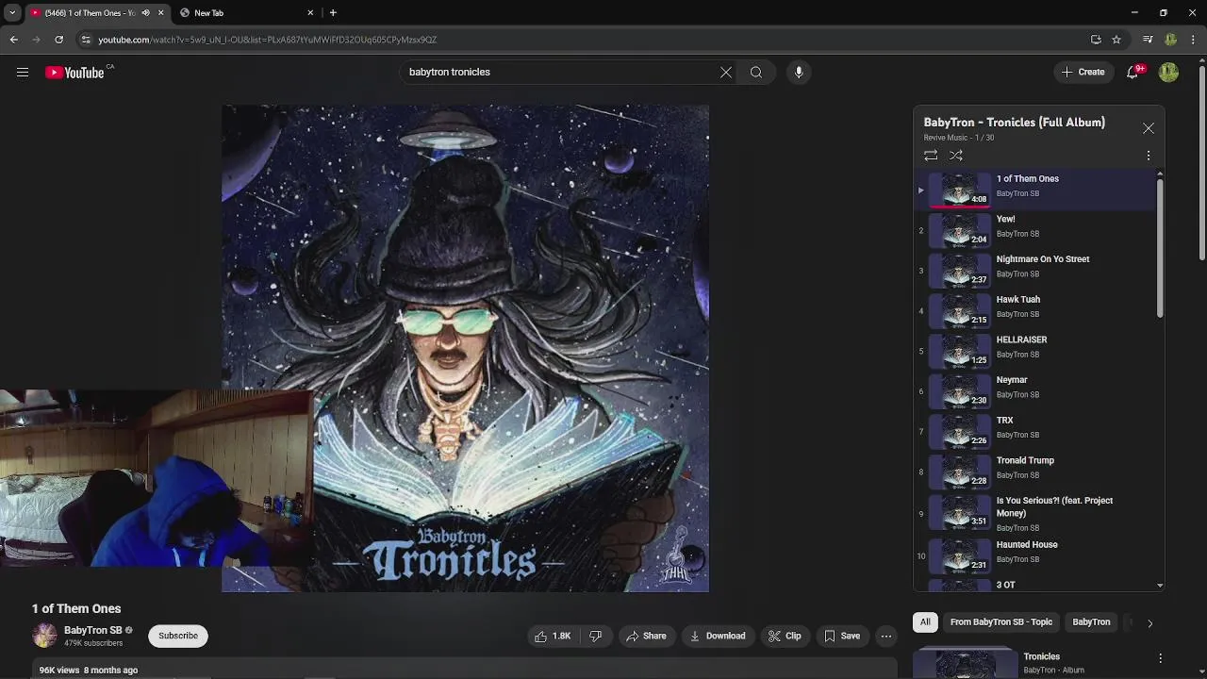Show more filter chips with arrow

(x=1149, y=622)
